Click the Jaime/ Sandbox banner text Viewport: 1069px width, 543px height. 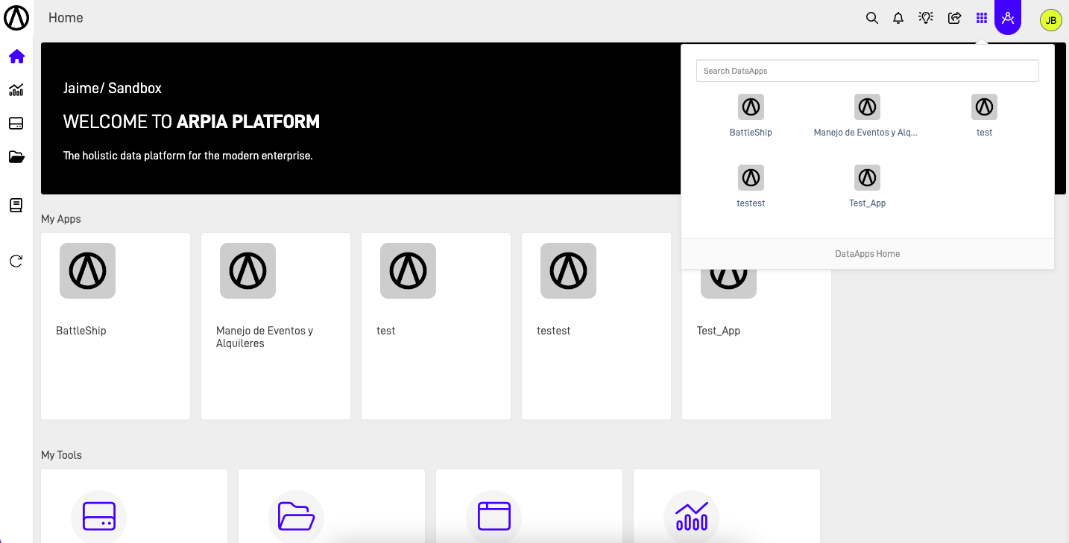(113, 88)
